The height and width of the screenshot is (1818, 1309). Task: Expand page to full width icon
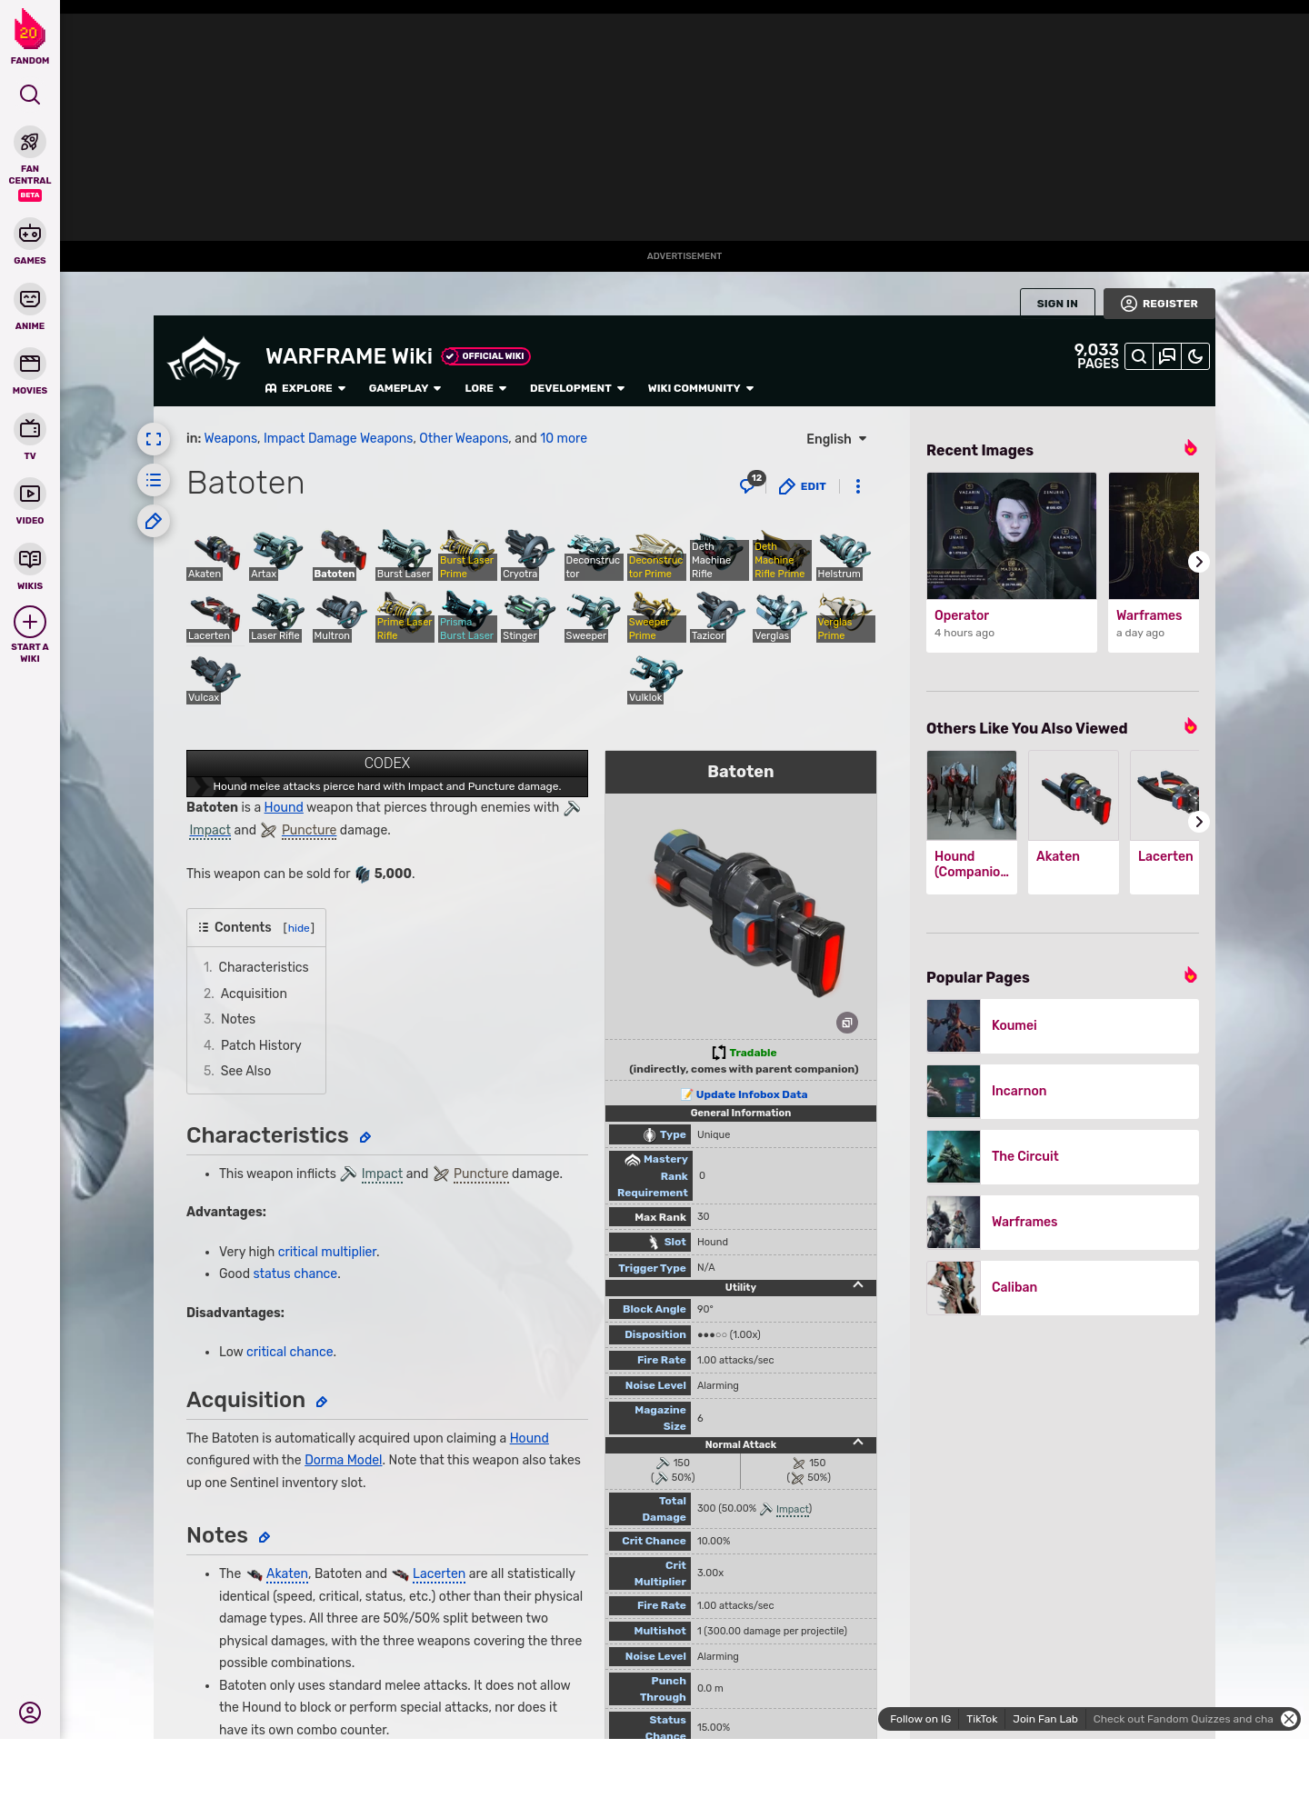click(154, 439)
